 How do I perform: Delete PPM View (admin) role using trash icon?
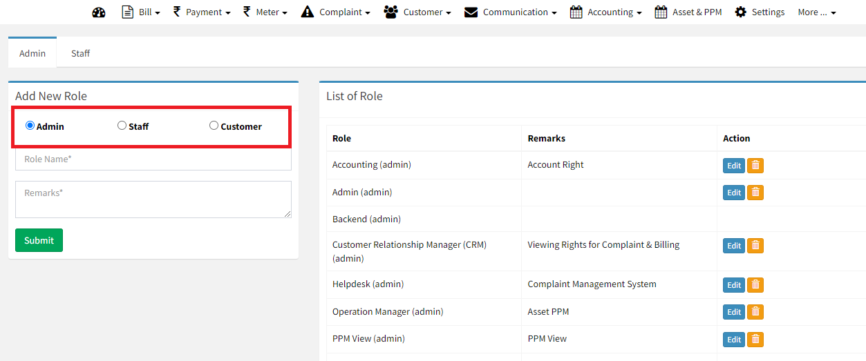click(755, 339)
